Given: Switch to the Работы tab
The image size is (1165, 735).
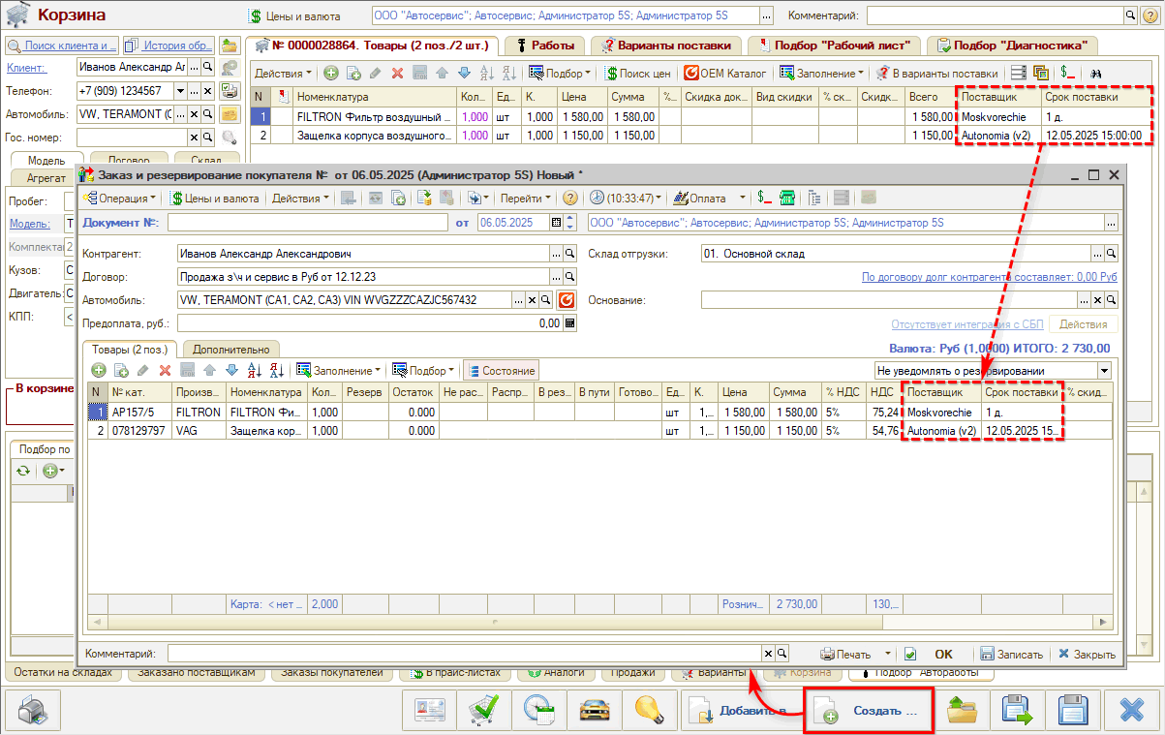Looking at the screenshot, I should (x=546, y=46).
